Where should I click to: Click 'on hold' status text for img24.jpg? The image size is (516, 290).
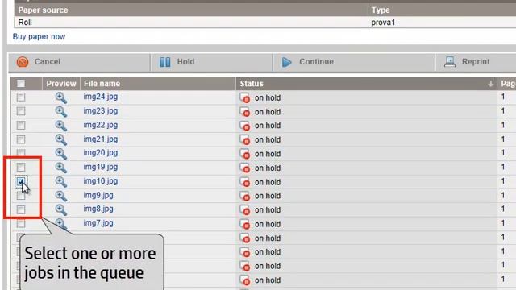pos(268,98)
